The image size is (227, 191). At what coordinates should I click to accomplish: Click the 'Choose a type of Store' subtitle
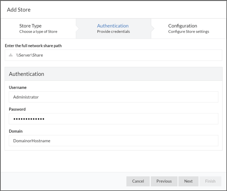click(38, 32)
